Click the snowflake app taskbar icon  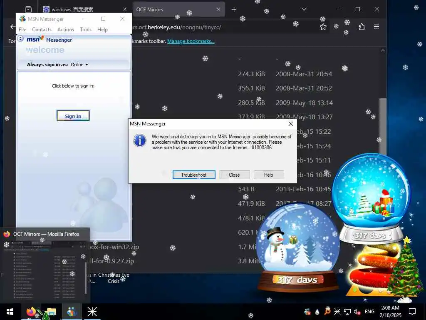[92, 312]
